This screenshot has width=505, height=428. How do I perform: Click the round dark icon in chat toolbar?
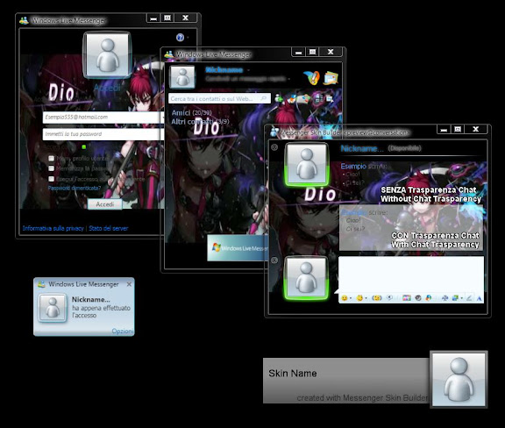click(418, 298)
